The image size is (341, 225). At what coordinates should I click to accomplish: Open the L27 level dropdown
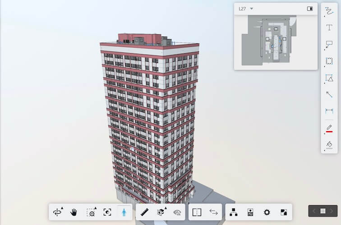[246, 9]
